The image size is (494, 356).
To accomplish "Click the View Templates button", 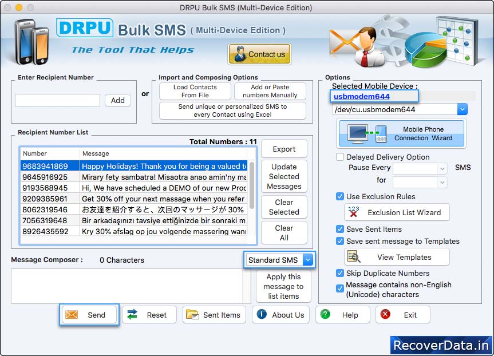I will point(397,257).
